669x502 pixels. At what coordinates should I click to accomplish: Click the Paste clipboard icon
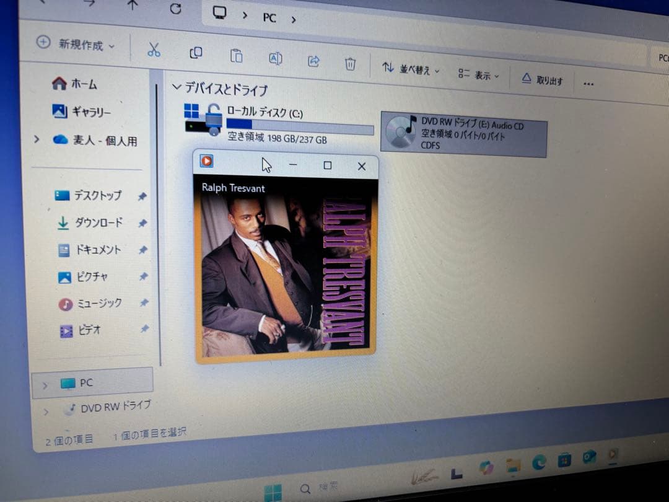click(x=236, y=56)
